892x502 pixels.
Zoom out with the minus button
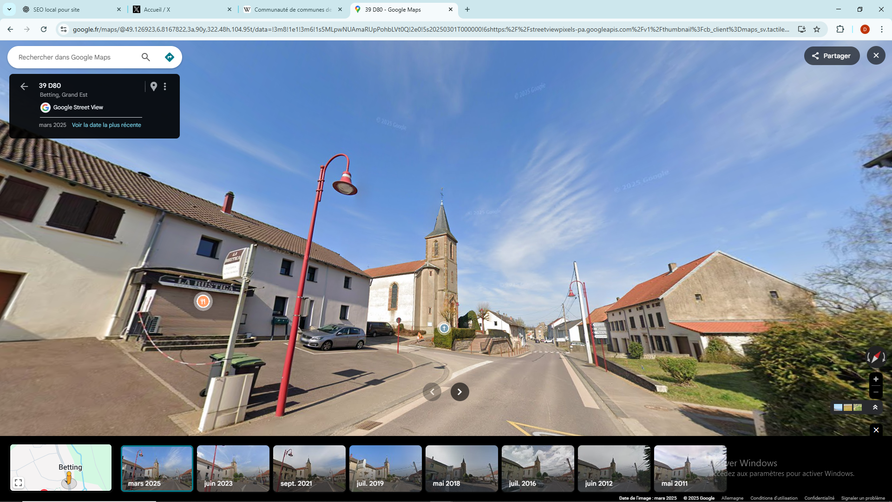876,392
